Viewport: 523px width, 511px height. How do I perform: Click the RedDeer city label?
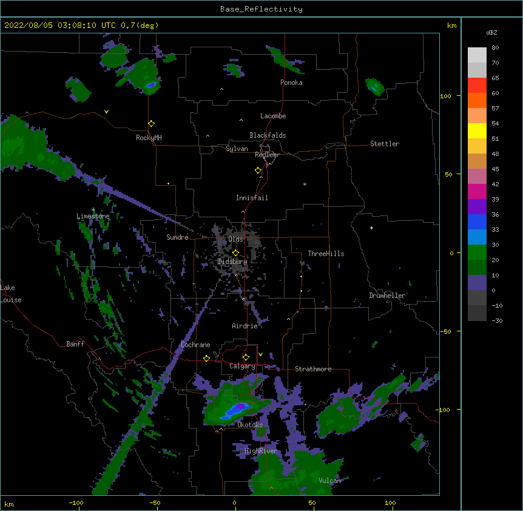coord(267,155)
